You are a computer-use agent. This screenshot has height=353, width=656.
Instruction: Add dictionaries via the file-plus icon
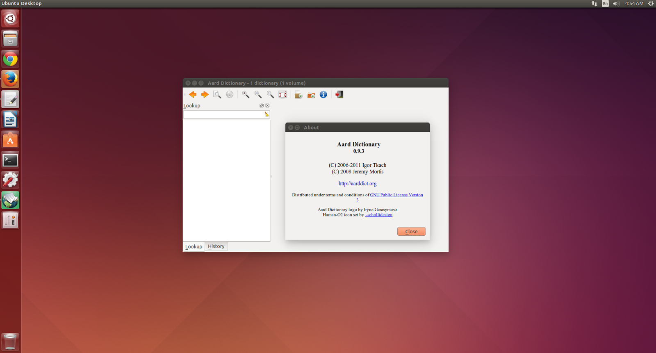click(298, 95)
